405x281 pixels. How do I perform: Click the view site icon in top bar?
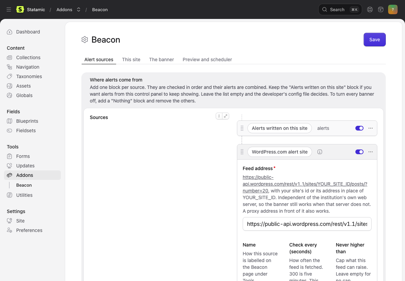coord(381,9)
